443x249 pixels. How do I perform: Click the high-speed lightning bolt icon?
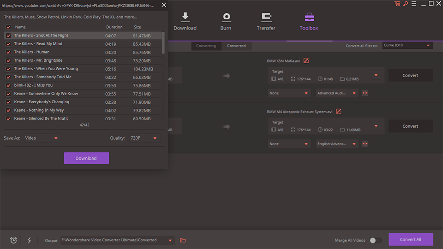click(x=30, y=240)
